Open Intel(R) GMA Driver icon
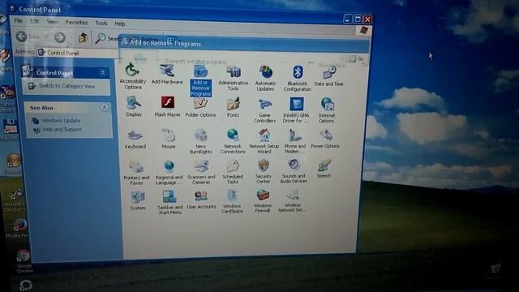 296,110
